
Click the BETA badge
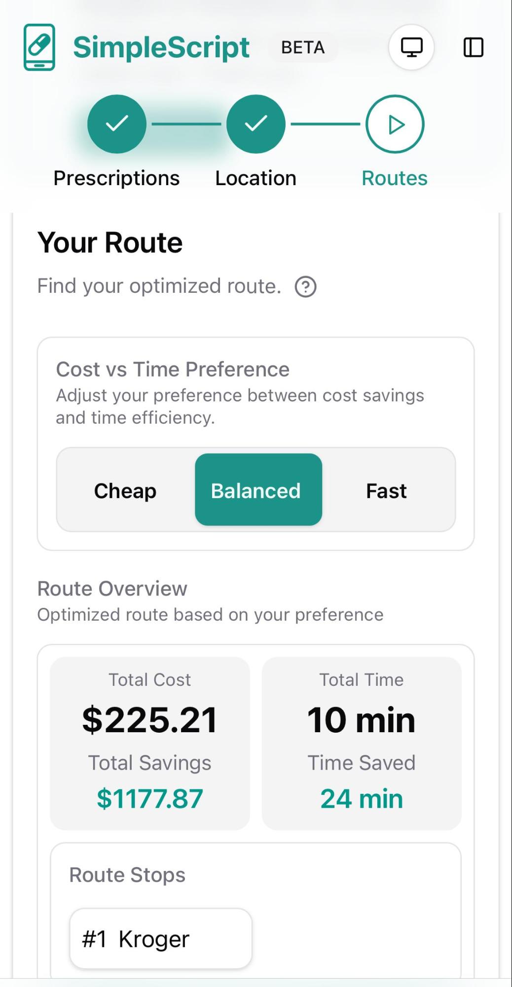pyautogui.click(x=303, y=47)
